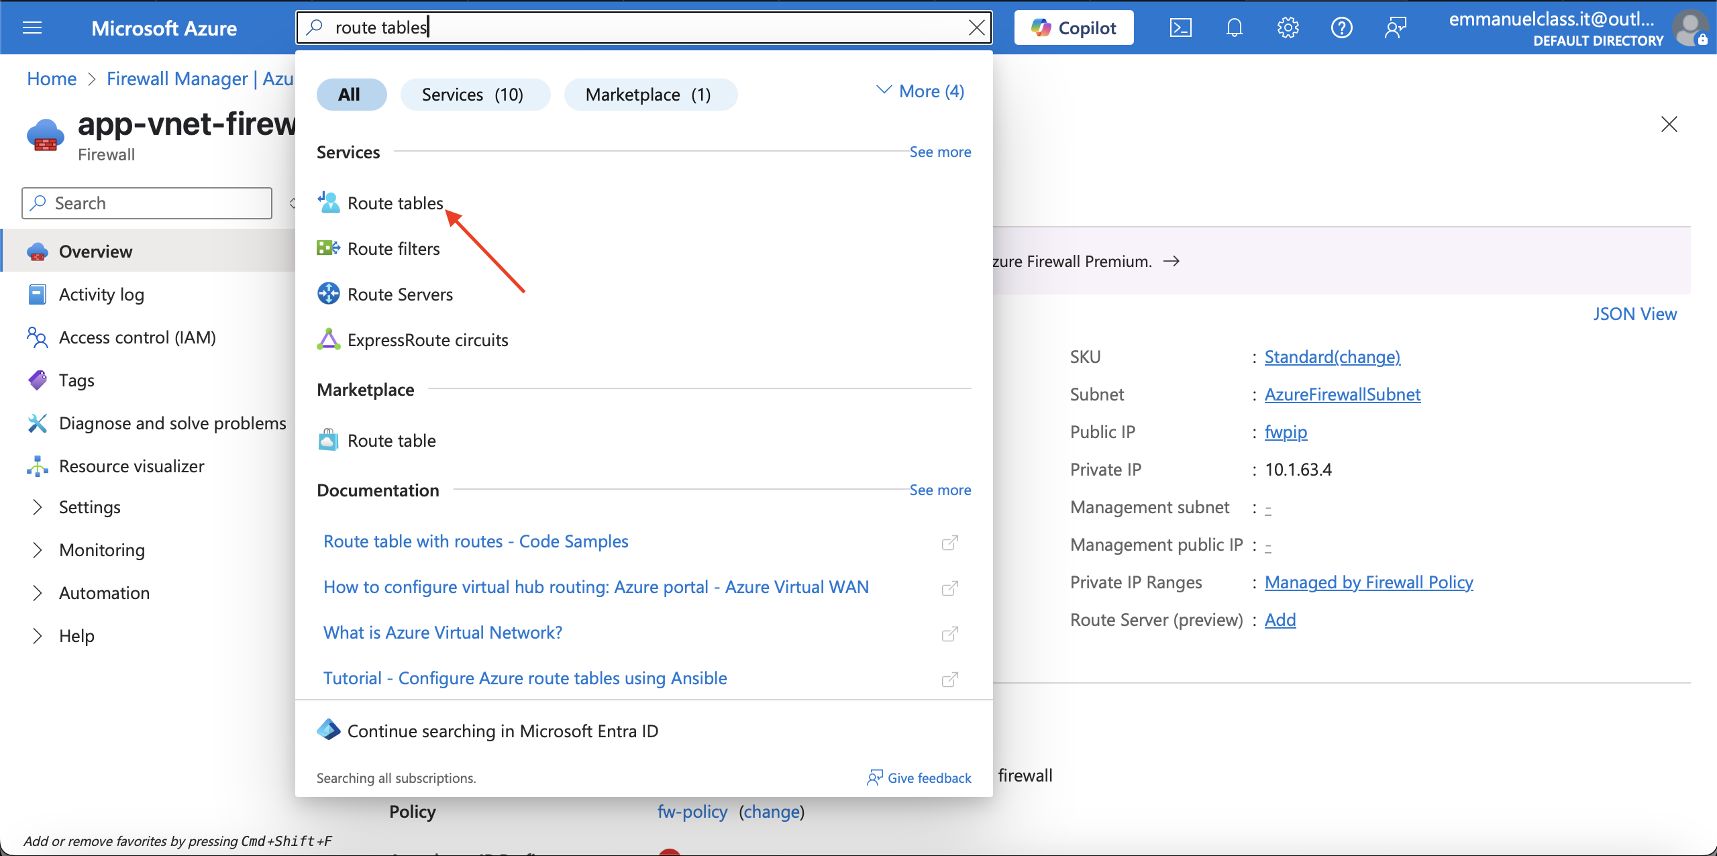The image size is (1717, 856).
Task: Open Firewall Manager breadcrumb
Action: click(200, 79)
